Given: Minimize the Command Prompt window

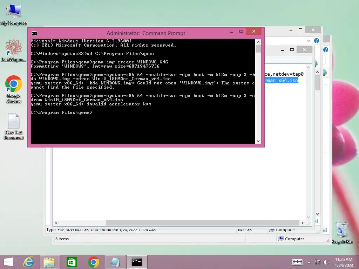Looking at the screenshot, I should tap(232, 32).
